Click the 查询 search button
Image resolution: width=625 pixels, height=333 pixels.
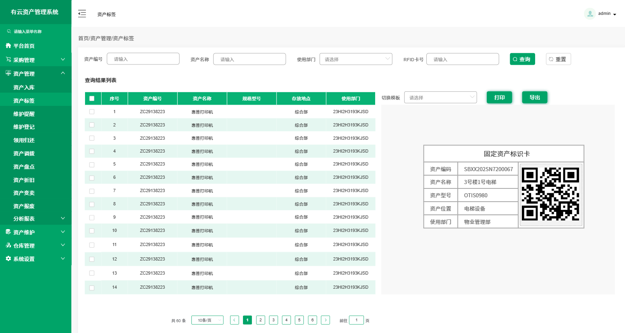(x=522, y=59)
